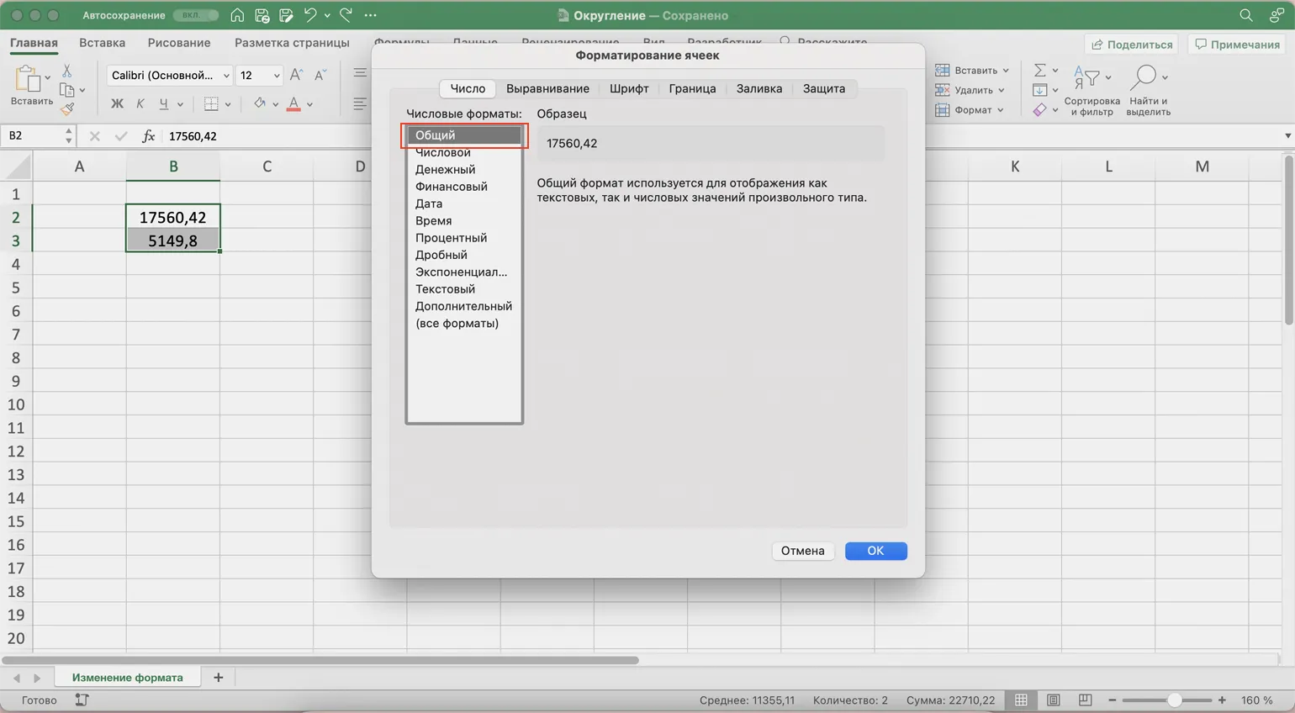Image resolution: width=1295 pixels, height=713 pixels.
Task: Click the increase font size icon
Action: (x=296, y=75)
